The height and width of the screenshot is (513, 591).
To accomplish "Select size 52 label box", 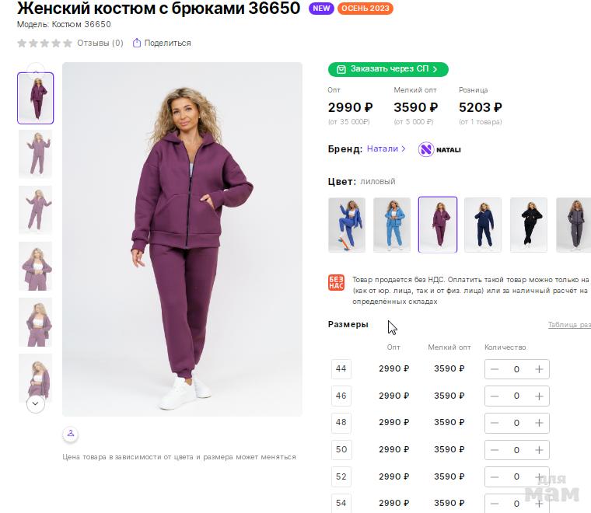I will (x=341, y=476).
